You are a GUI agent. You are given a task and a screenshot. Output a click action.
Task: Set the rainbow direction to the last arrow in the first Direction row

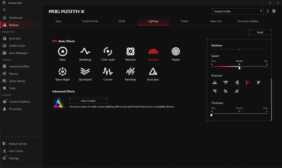coord(259,82)
